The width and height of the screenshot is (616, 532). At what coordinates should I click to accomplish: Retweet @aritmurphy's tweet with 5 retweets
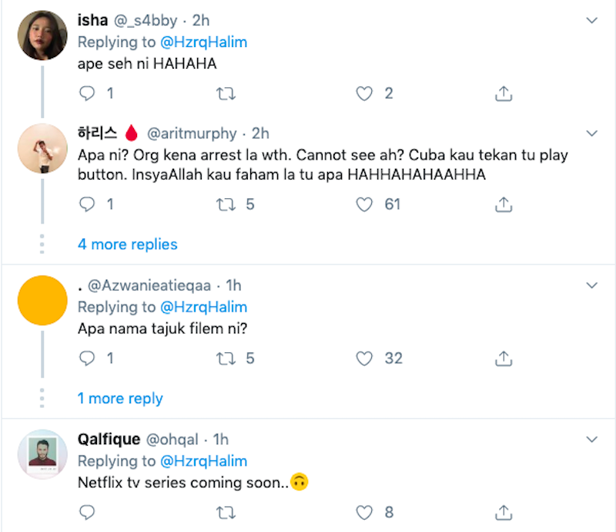click(226, 204)
